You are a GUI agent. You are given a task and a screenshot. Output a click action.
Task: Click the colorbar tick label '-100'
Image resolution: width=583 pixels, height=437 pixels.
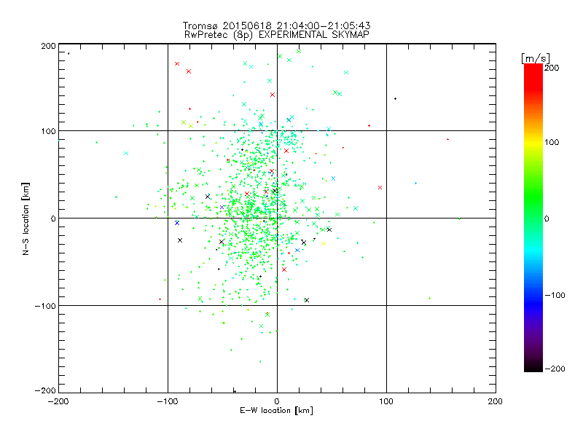tap(555, 296)
